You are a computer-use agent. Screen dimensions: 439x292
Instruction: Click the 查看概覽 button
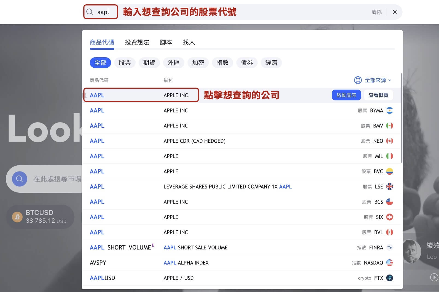[378, 95]
